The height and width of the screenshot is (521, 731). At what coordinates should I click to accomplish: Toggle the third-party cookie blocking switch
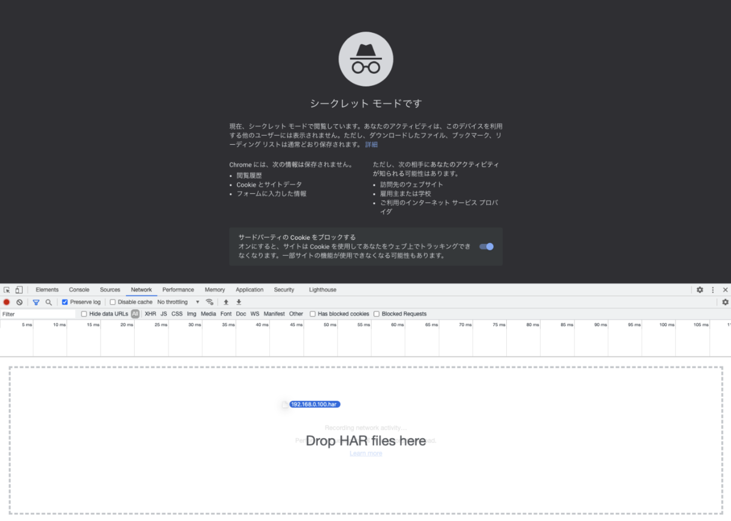pyautogui.click(x=486, y=247)
